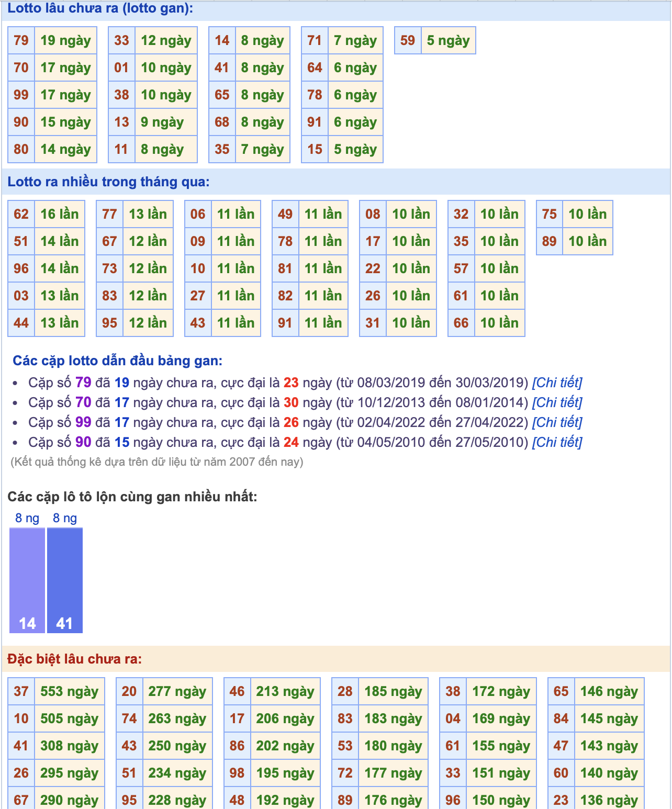Select number 59 with 5 ngày
Screen dimensions: 672x809
408,40
